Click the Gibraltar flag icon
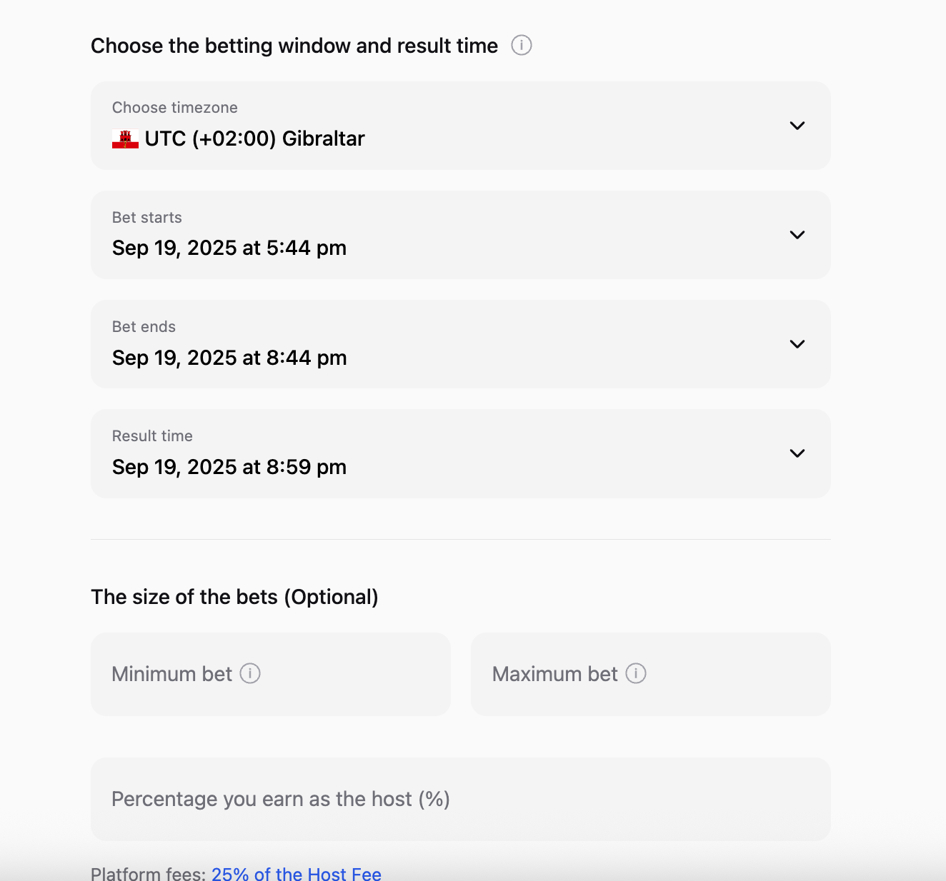This screenshot has width=946, height=881. click(x=125, y=139)
